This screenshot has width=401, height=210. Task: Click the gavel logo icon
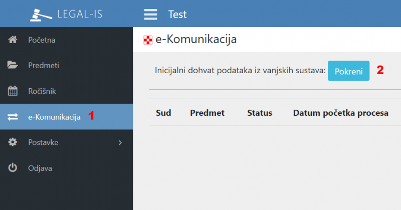coord(41,14)
